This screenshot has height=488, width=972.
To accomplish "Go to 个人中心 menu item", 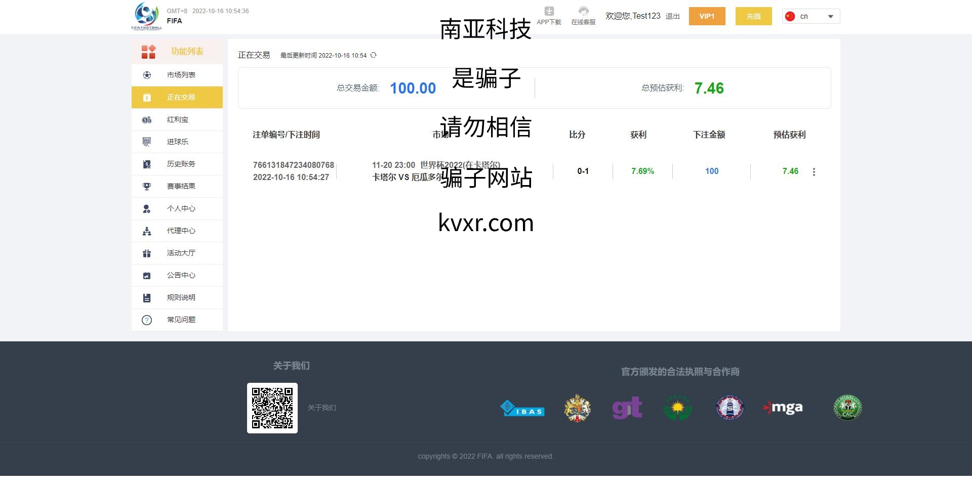I will pyautogui.click(x=177, y=208).
